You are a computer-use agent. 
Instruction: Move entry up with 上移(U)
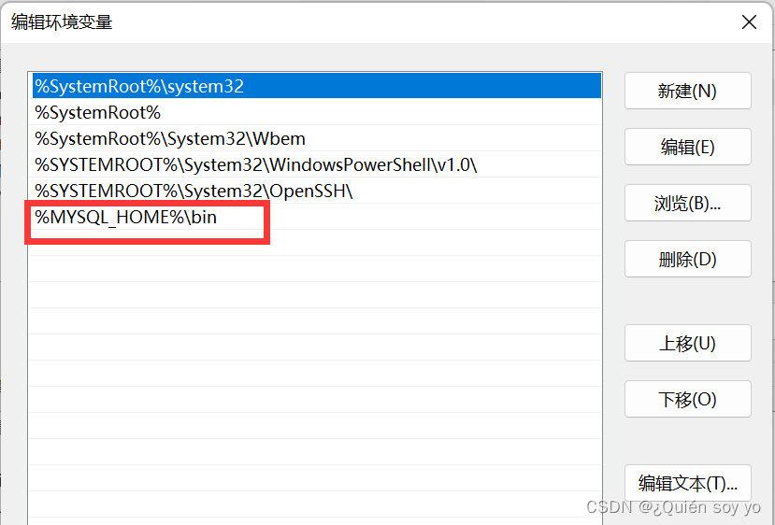pos(687,343)
